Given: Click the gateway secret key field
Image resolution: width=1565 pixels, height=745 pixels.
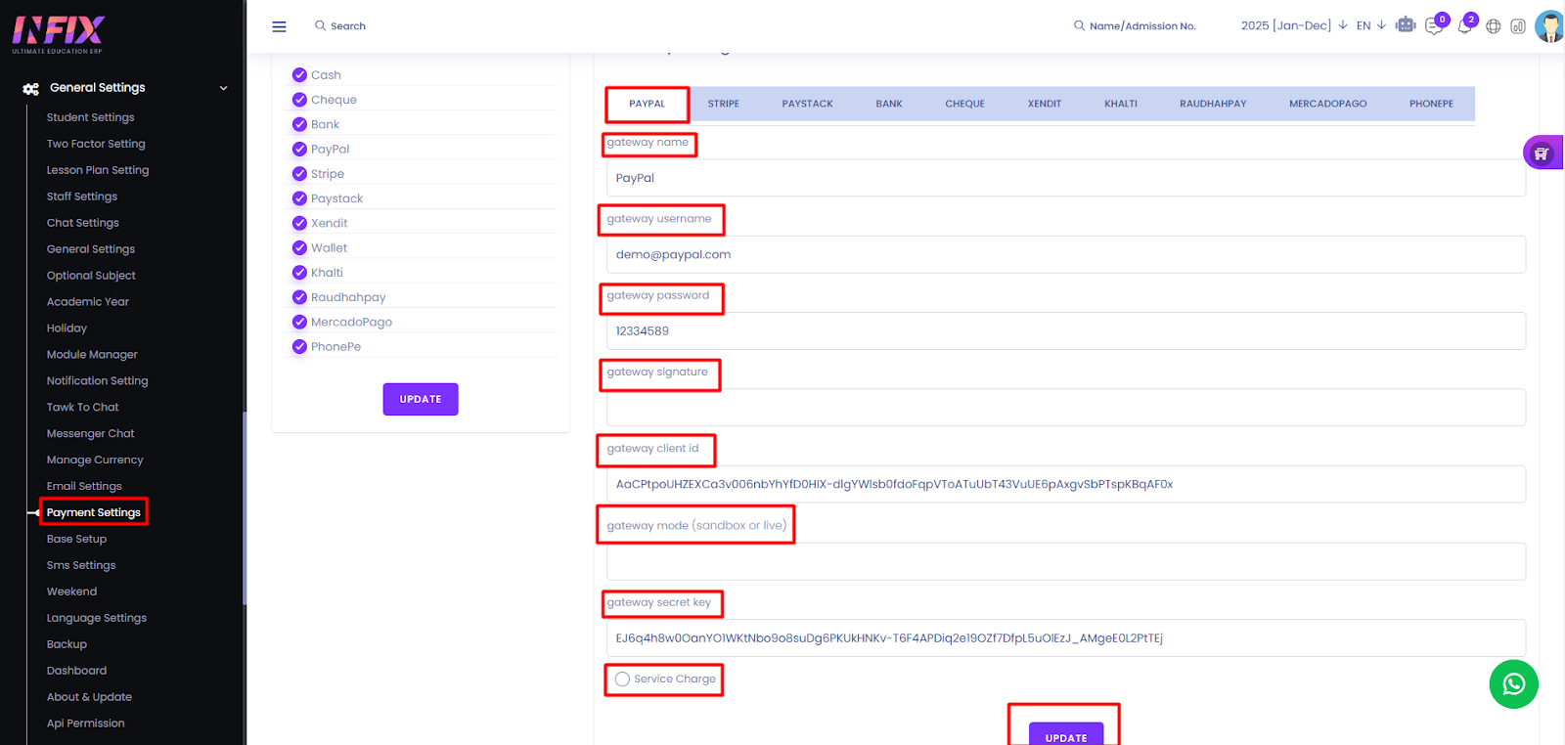Looking at the screenshot, I should coord(1066,637).
